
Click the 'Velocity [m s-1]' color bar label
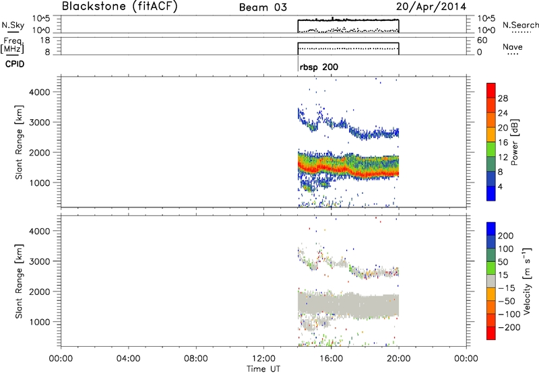527,281
